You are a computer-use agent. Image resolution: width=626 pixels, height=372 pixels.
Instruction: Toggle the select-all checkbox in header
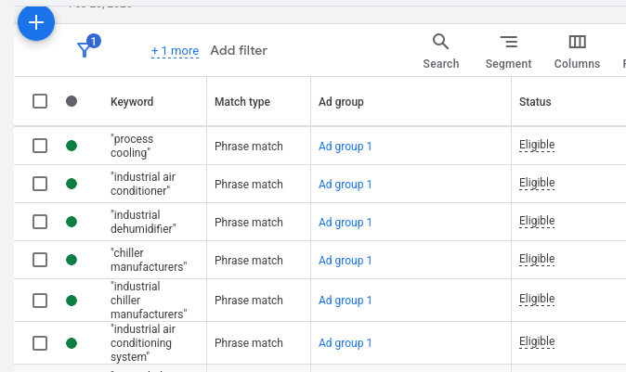(x=40, y=101)
